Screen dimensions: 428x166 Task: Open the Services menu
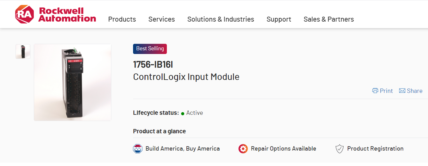pos(162,19)
